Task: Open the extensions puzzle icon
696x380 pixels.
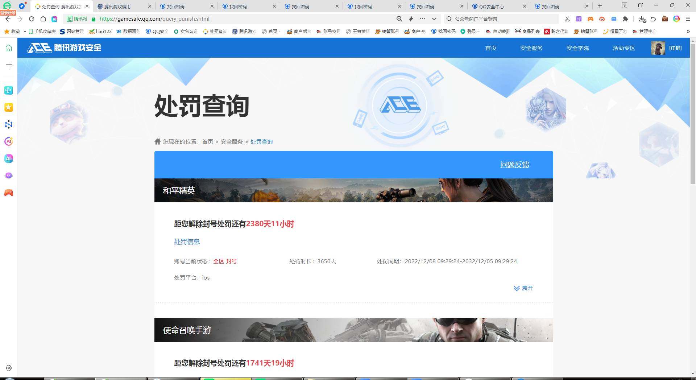Action: pyautogui.click(x=625, y=19)
